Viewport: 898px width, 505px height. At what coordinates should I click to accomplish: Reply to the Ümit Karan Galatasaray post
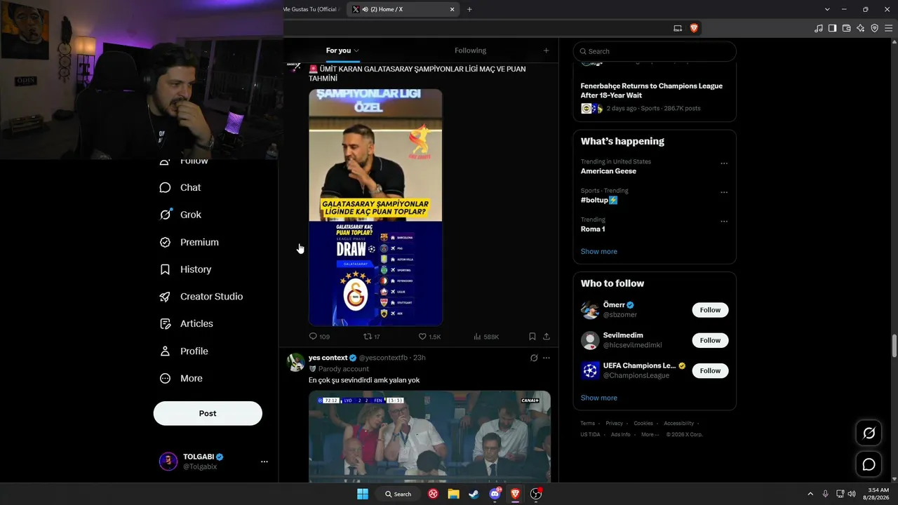point(319,337)
